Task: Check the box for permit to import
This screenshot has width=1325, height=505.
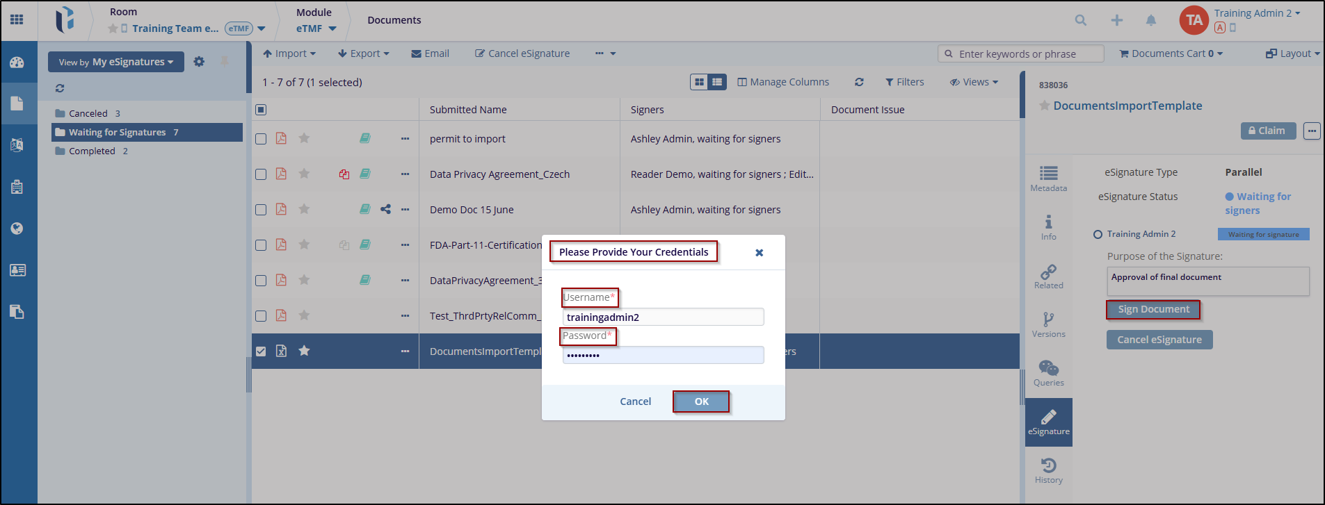Action: 261,139
